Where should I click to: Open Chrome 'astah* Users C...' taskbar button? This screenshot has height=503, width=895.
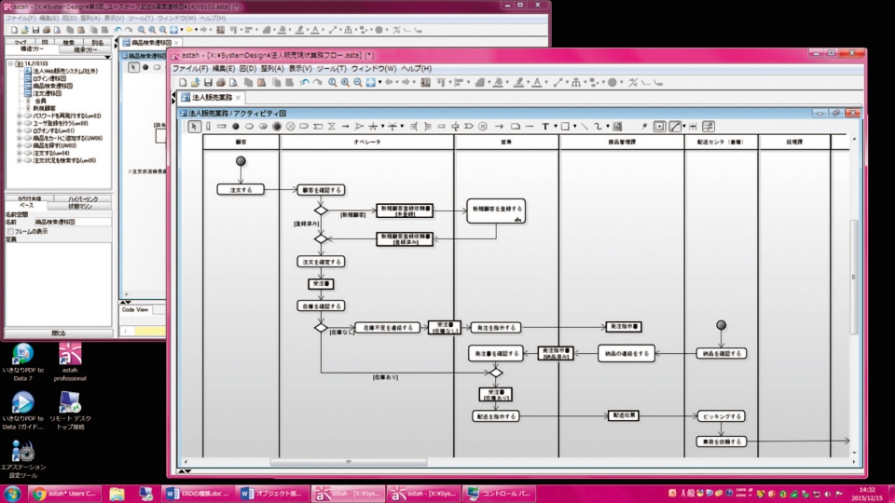click(65, 494)
